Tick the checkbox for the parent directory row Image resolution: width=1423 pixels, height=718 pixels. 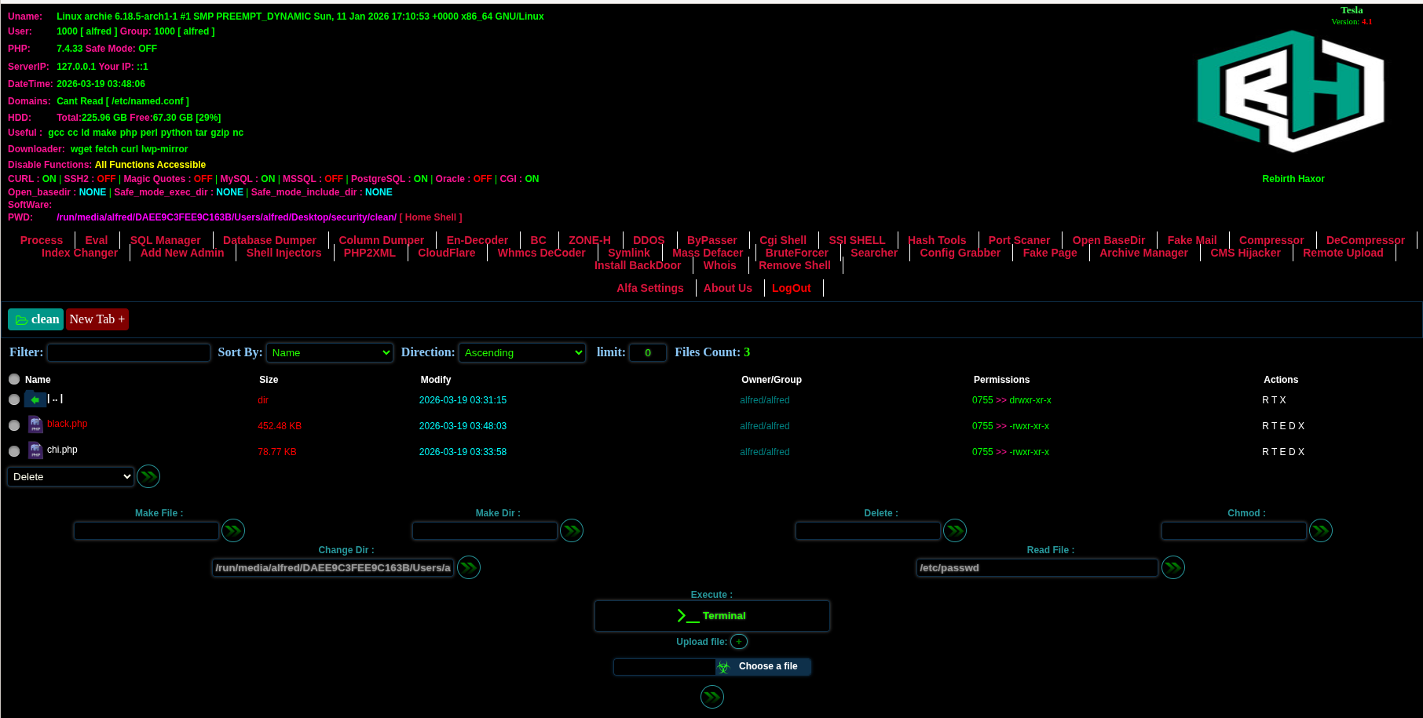pyautogui.click(x=14, y=399)
